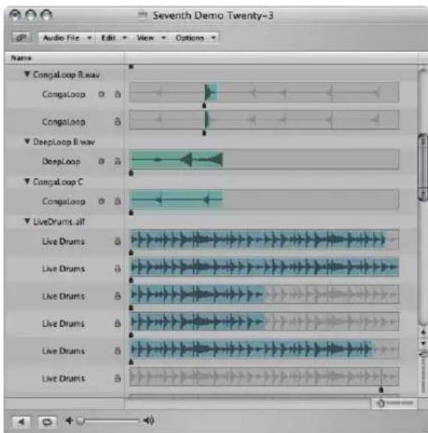Toggle lock on first CongaLoop region under CongaLoop B.wav
The height and width of the screenshot is (433, 428).
[x=118, y=94]
